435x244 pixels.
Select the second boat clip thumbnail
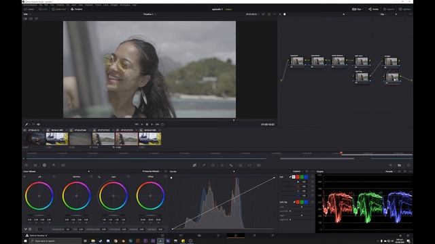tap(150, 139)
